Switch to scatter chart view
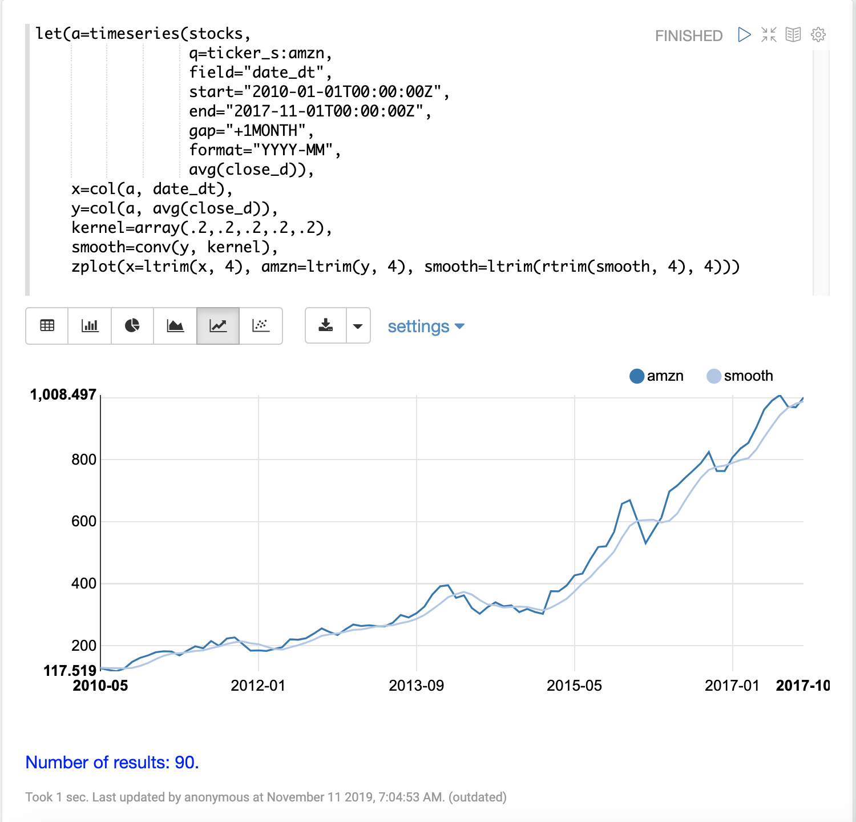856x822 pixels. click(x=261, y=325)
